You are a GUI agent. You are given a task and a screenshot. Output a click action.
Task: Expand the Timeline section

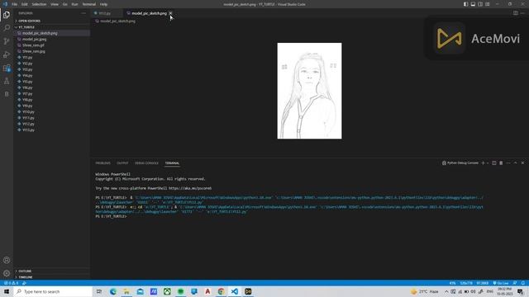coord(51,277)
